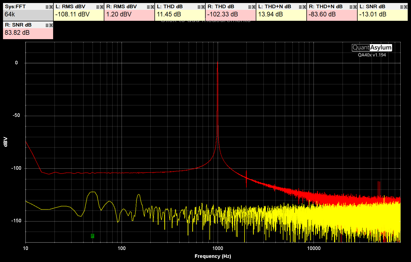Click the 1000 Hz axis tick label

218,248
